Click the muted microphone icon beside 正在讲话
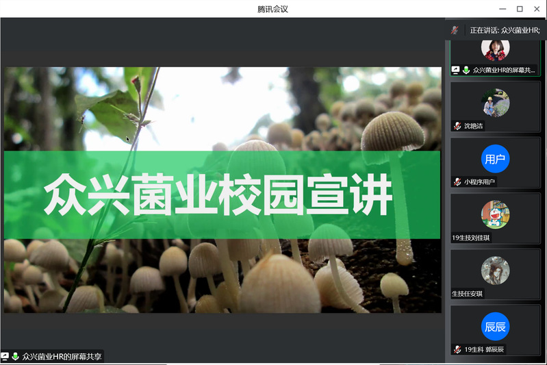The image size is (547, 365). click(455, 30)
